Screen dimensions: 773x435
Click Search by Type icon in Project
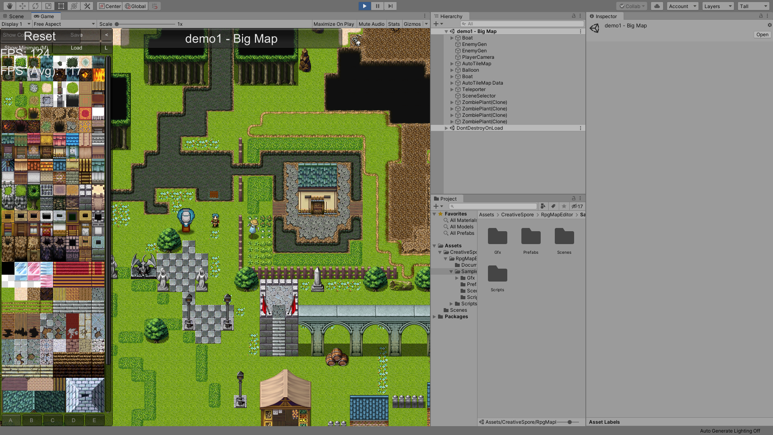543,206
